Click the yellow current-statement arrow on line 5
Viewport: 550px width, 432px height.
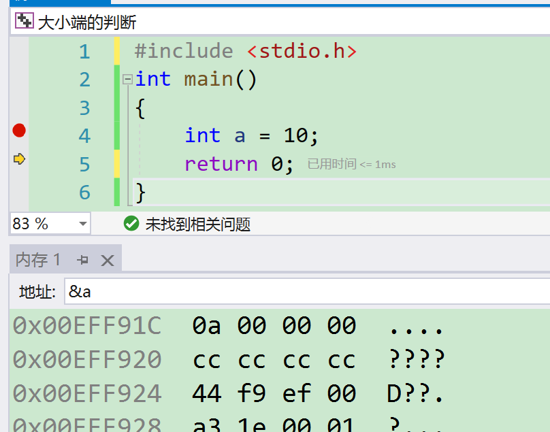click(19, 159)
